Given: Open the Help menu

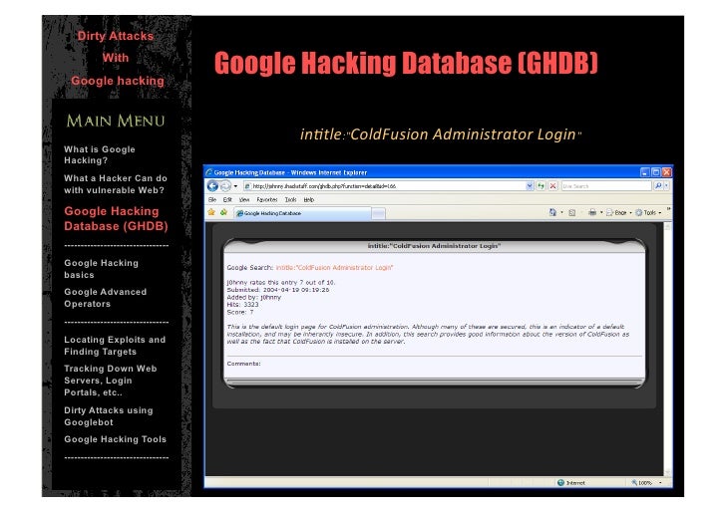Looking at the screenshot, I should click(x=309, y=200).
